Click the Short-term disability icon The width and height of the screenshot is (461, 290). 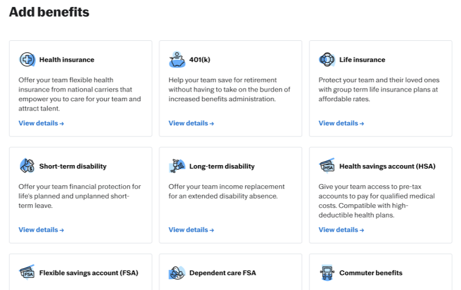(27, 166)
